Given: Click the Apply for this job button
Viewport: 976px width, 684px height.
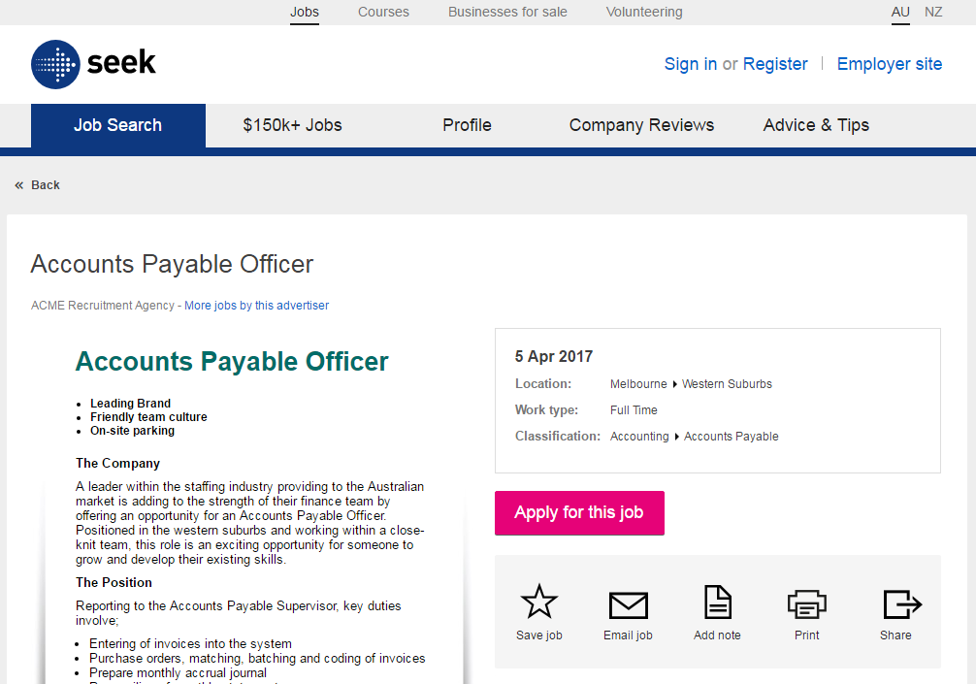Looking at the screenshot, I should point(579,513).
